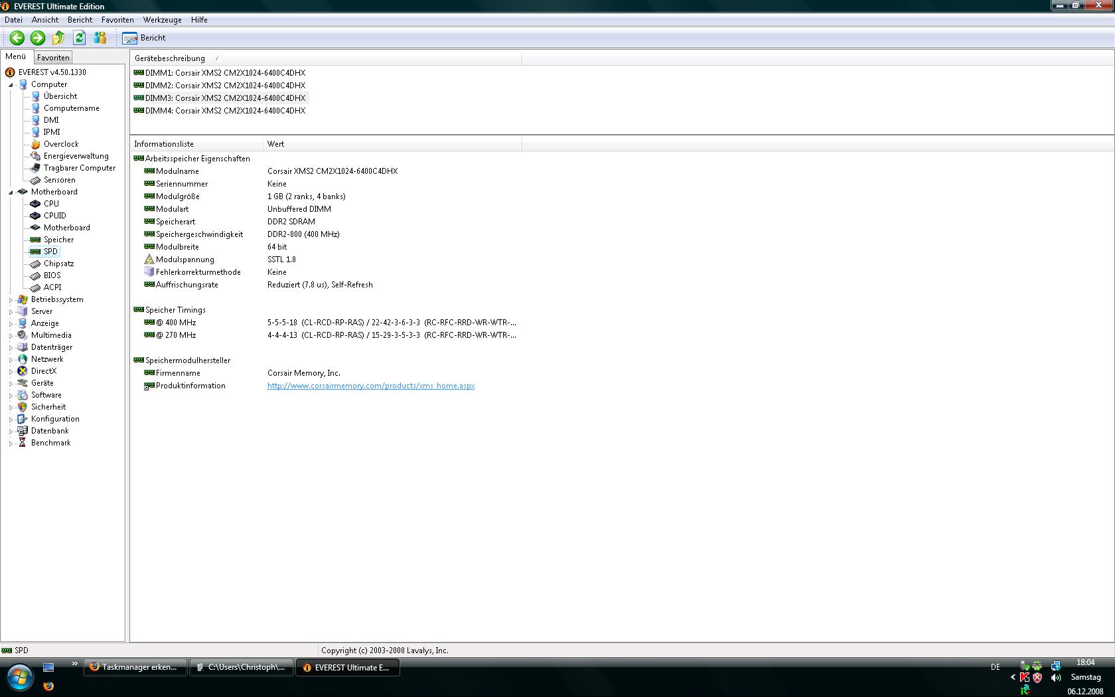The height and width of the screenshot is (697, 1115).
Task: Click the users icon in the toolbar
Action: point(100,38)
